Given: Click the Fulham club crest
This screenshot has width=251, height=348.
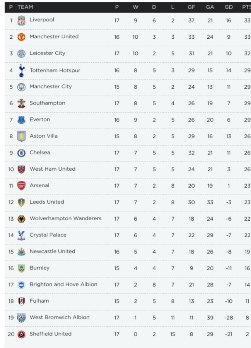Looking at the screenshot, I should tap(21, 301).
